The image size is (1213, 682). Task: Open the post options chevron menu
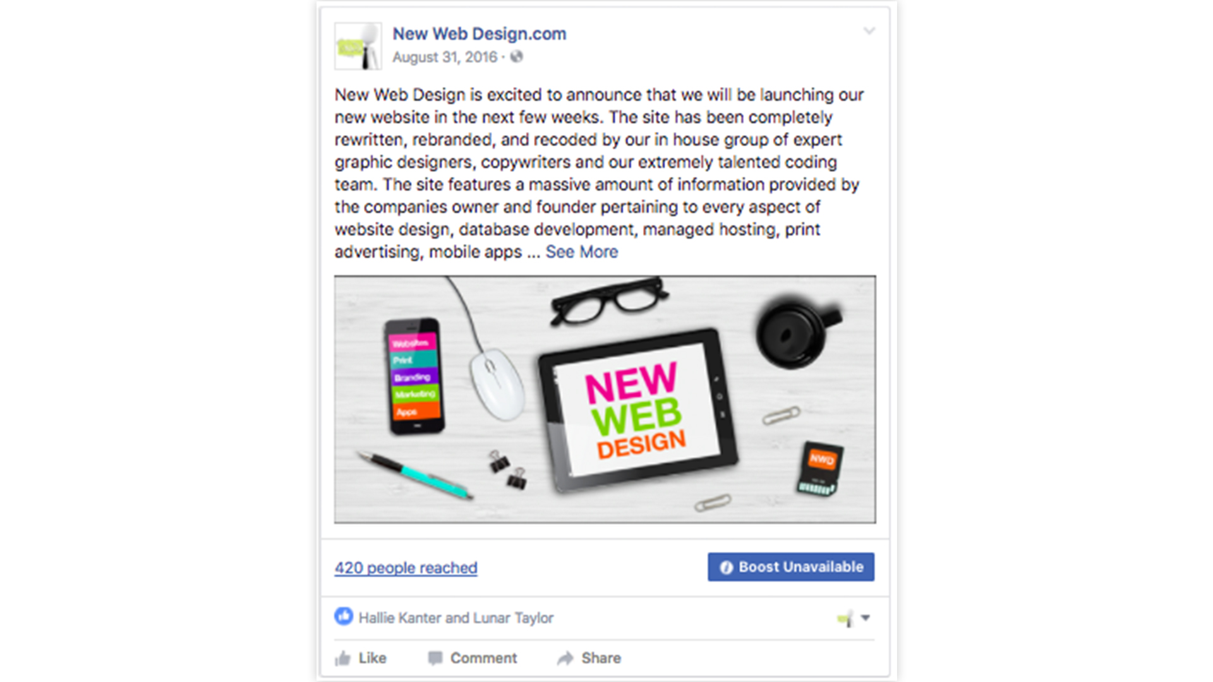point(869,30)
